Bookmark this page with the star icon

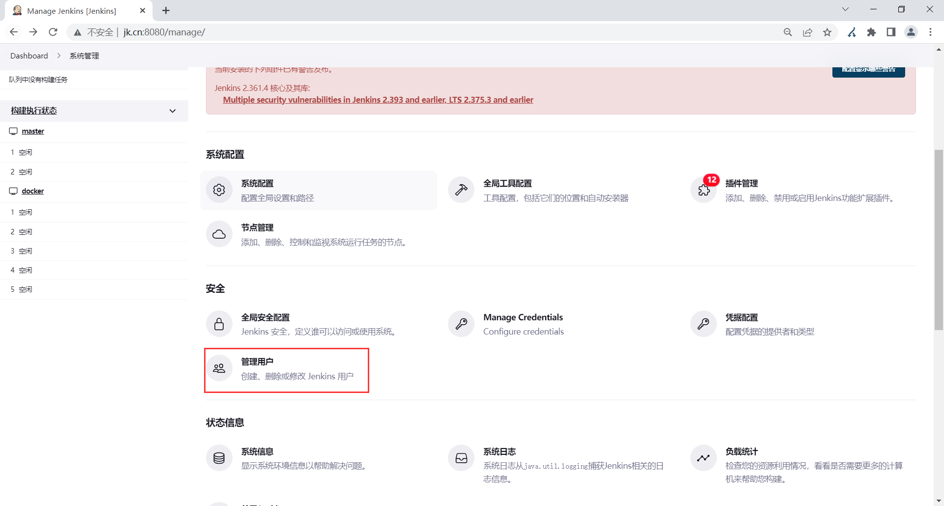[x=827, y=32]
